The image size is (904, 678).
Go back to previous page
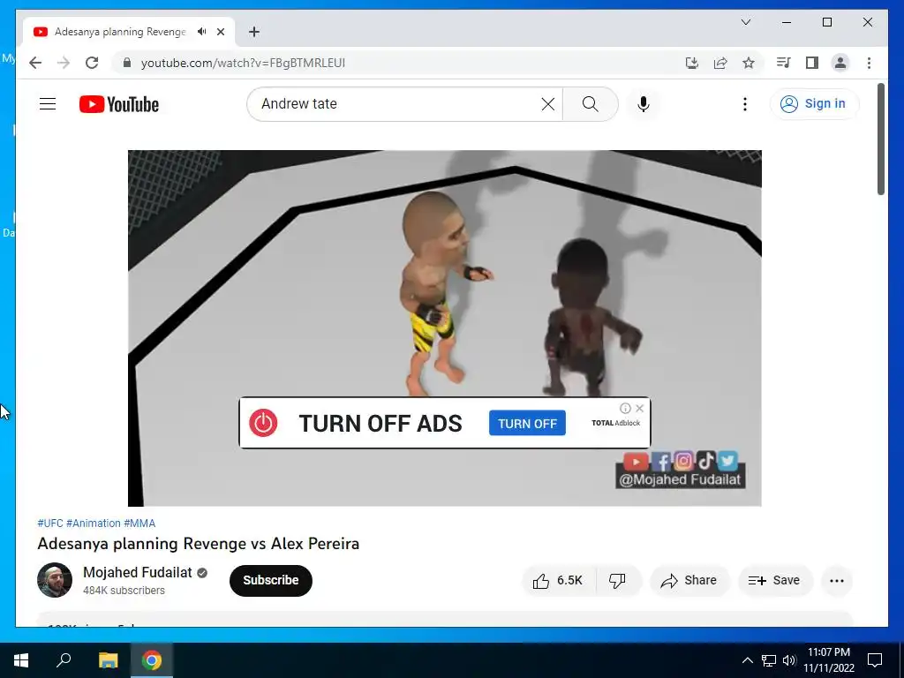pos(35,63)
